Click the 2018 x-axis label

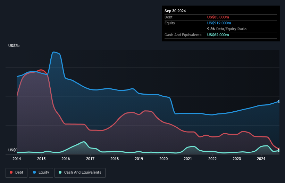click(x=115, y=159)
